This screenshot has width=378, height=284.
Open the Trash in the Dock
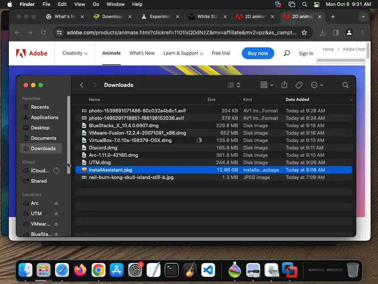pos(353,270)
